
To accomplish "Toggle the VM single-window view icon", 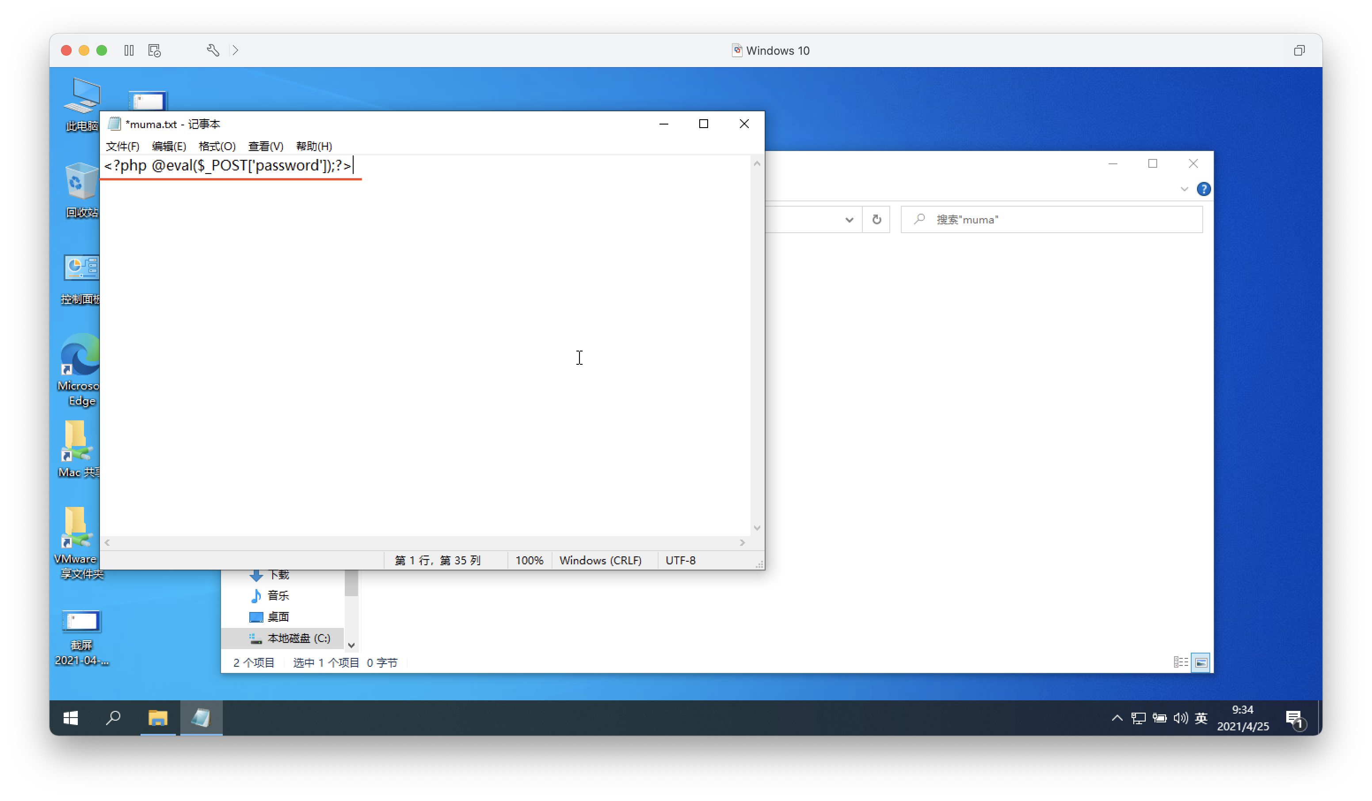I will point(1299,51).
